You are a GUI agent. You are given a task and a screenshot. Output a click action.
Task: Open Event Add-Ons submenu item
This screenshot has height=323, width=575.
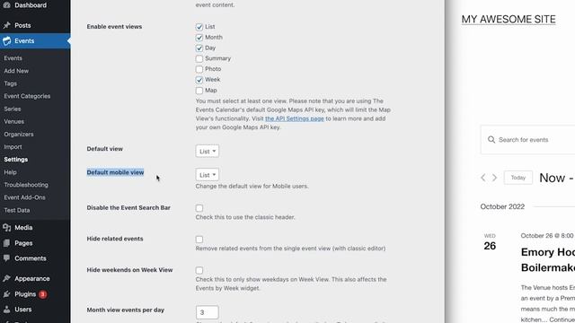[24, 197]
